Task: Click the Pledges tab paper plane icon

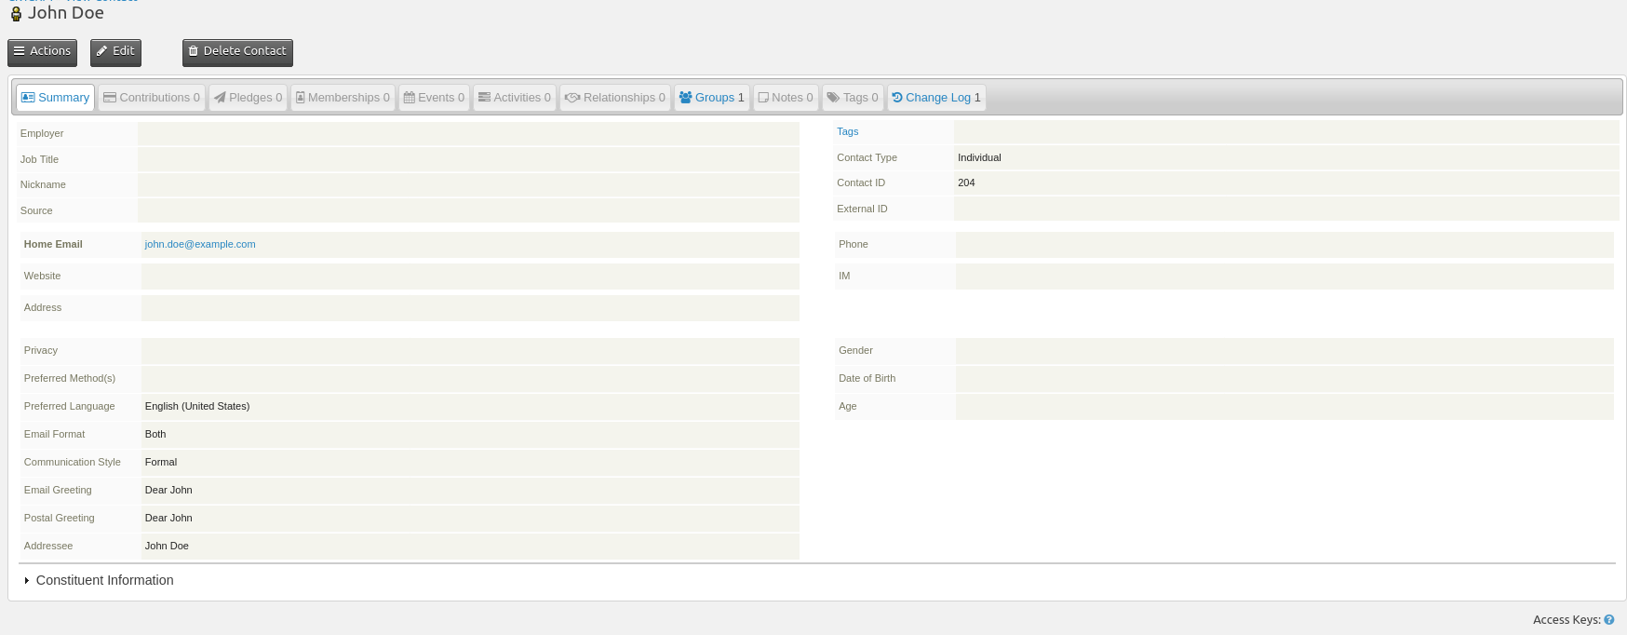Action: 220,98
